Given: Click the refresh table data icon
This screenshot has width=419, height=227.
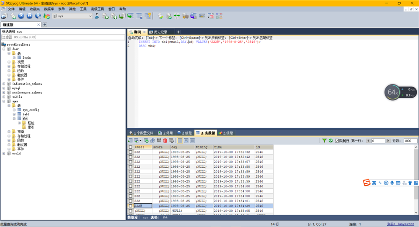Looking at the screenshot, I should pyautogui.click(x=330, y=141).
